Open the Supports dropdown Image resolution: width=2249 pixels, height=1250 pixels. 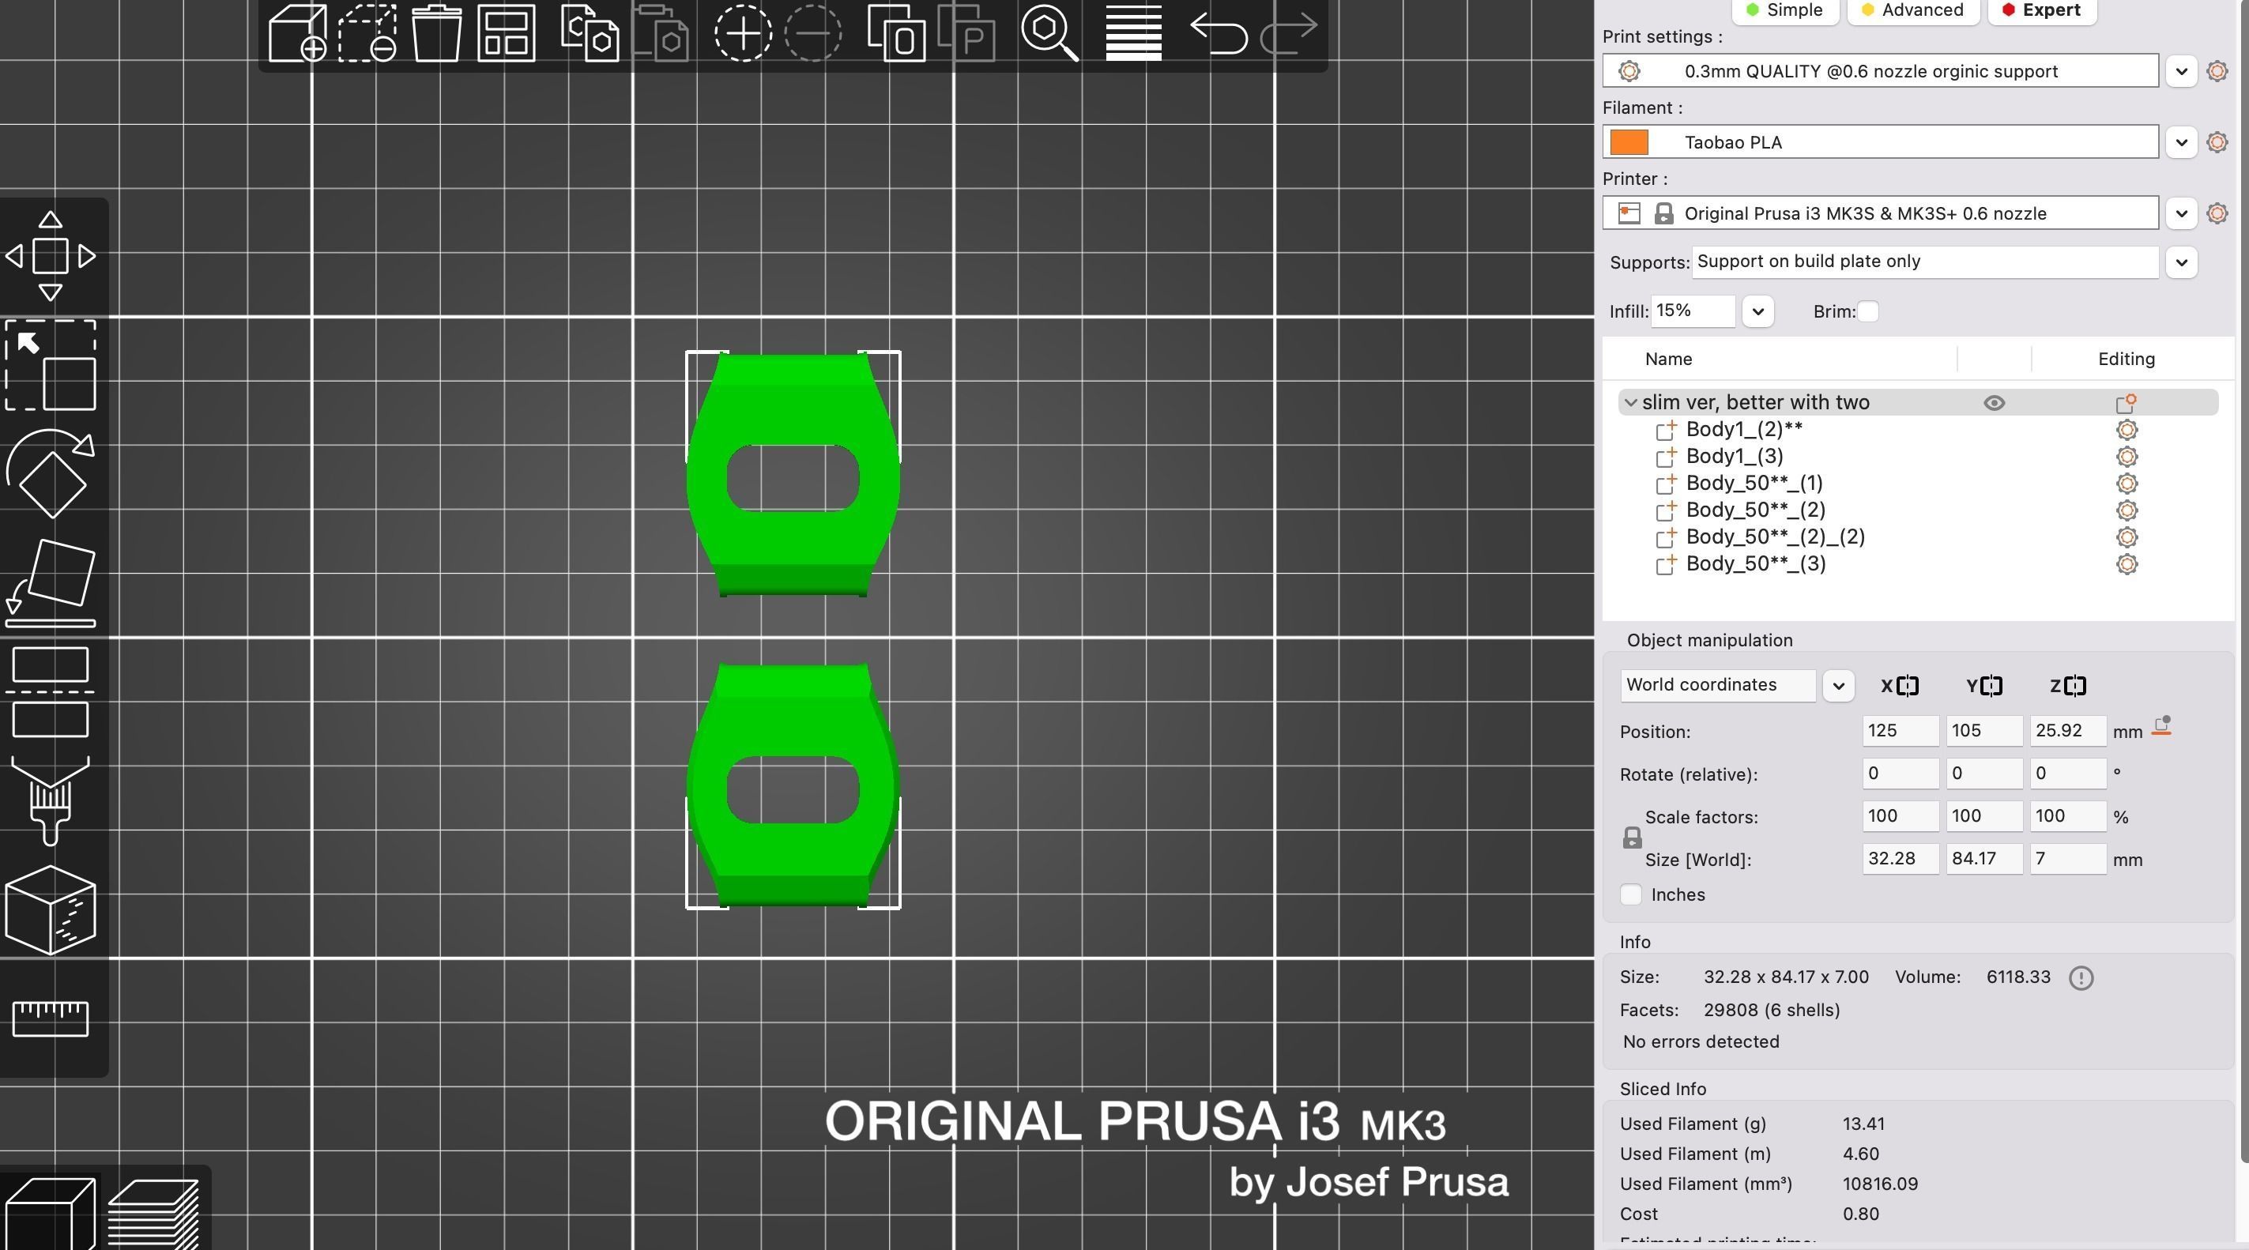(x=2181, y=262)
